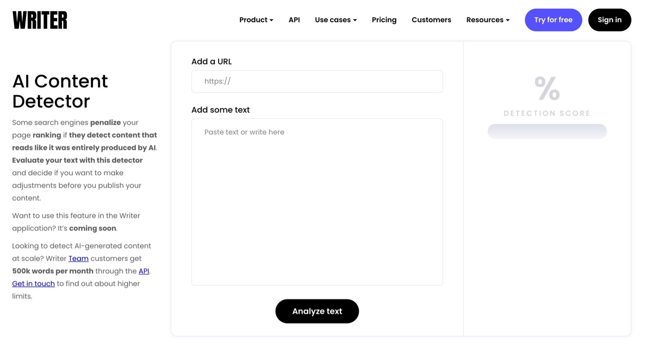Click the Get in touch link
646x349 pixels.
coord(33,283)
